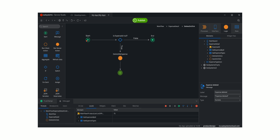Expand the OutSystemsUI tree node
Viewport: 280px width, 140px height.
pos(201,68)
